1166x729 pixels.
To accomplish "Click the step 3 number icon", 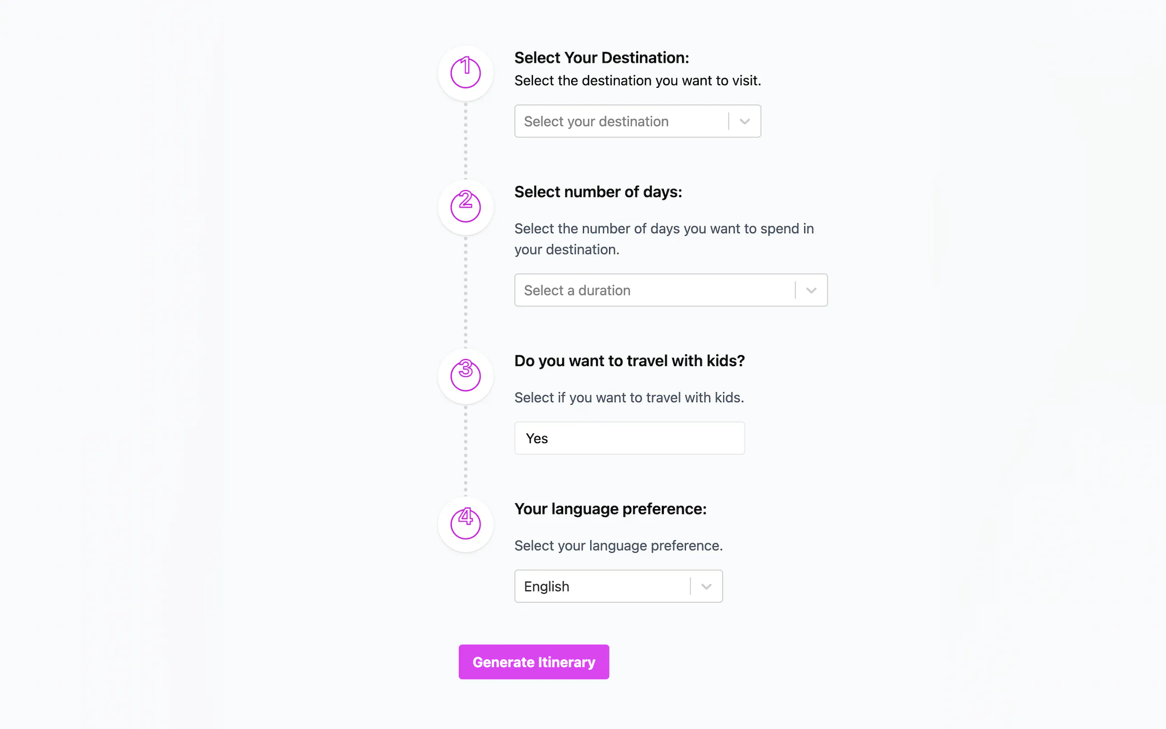I will (465, 376).
